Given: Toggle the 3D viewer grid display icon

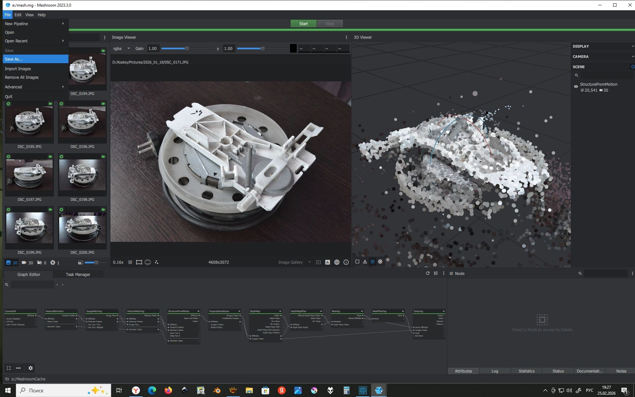Looking at the screenshot, I should click(372, 262).
